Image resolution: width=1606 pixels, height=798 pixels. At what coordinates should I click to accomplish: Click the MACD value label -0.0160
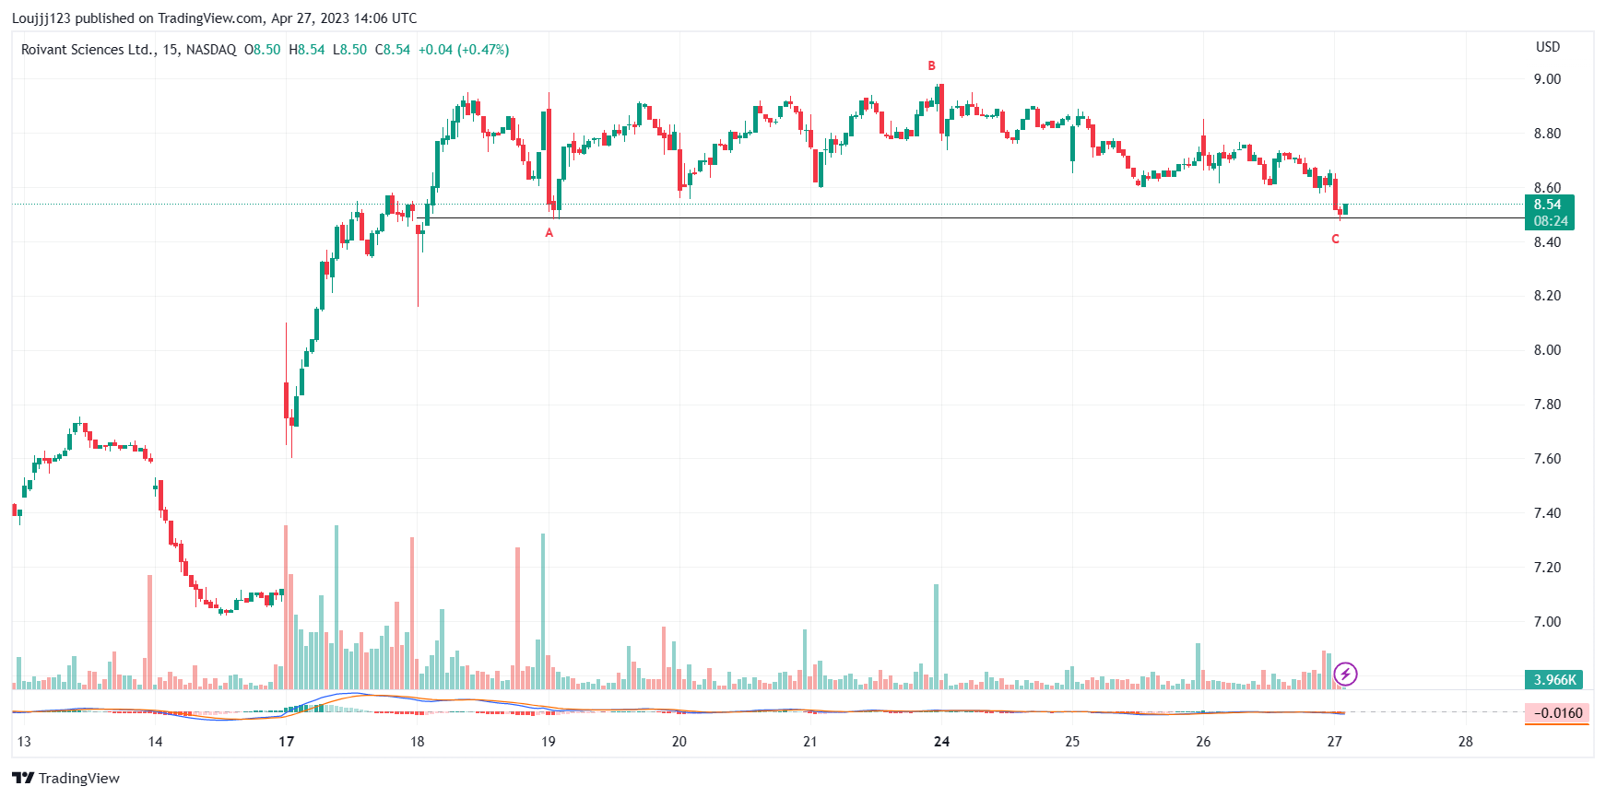[1557, 713]
